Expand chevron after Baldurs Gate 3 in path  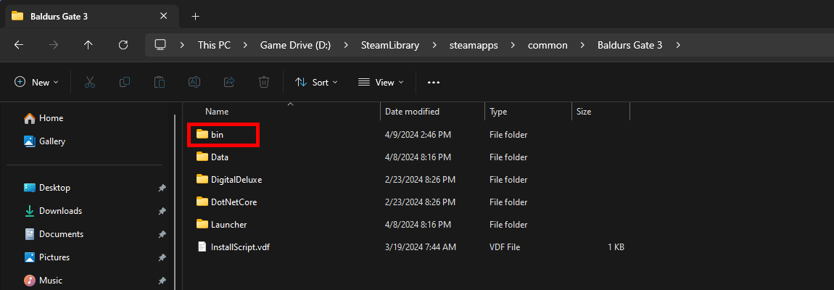[677, 45]
